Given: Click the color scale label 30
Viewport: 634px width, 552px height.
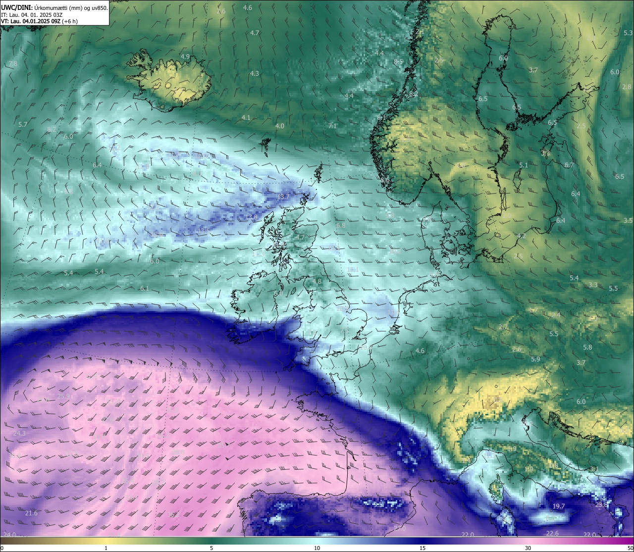Looking at the screenshot, I should (x=528, y=548).
